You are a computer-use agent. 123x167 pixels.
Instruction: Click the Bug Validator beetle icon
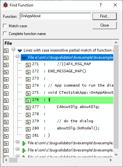6,5
